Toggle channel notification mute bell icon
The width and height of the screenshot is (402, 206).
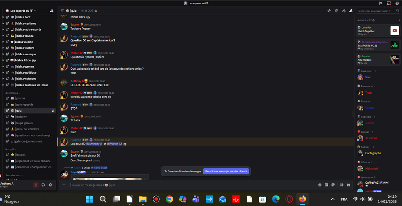pyautogui.click(x=336, y=11)
